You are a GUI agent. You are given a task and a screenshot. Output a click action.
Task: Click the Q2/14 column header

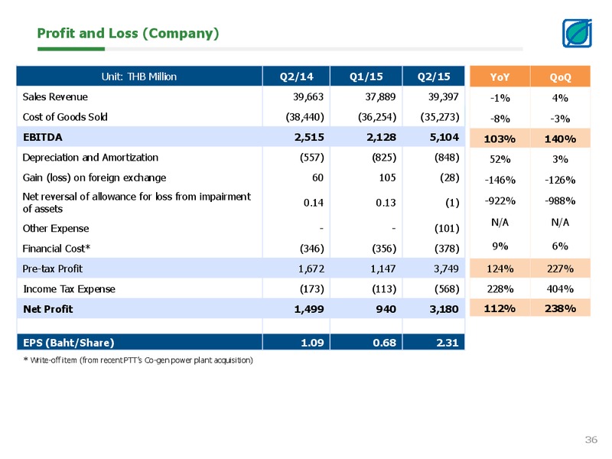click(x=296, y=76)
